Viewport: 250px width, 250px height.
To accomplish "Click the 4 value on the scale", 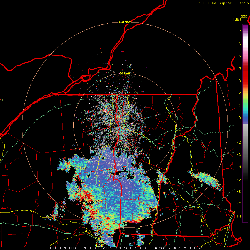I will pos(240,68).
